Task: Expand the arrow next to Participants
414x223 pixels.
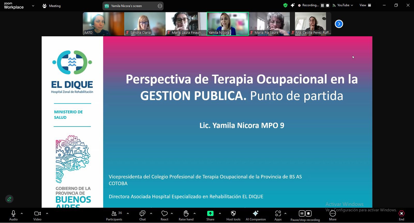Action: (128, 214)
